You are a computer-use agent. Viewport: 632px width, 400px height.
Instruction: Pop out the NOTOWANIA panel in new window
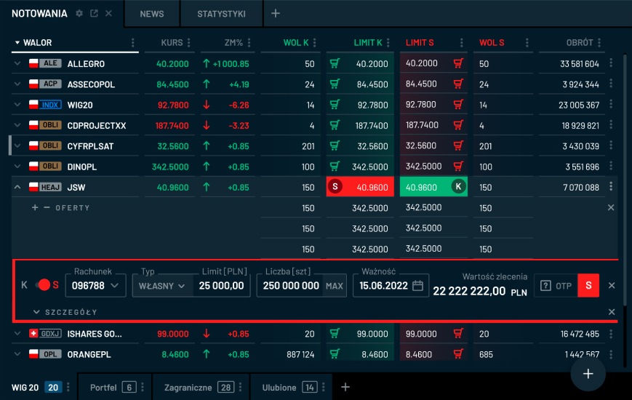(x=94, y=14)
